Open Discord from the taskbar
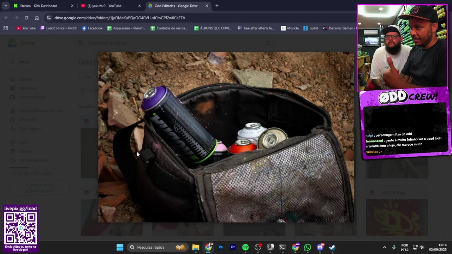Screen dimensions: 452x254 coord(320,247)
